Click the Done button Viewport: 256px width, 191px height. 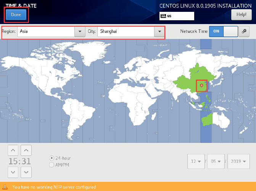16,15
